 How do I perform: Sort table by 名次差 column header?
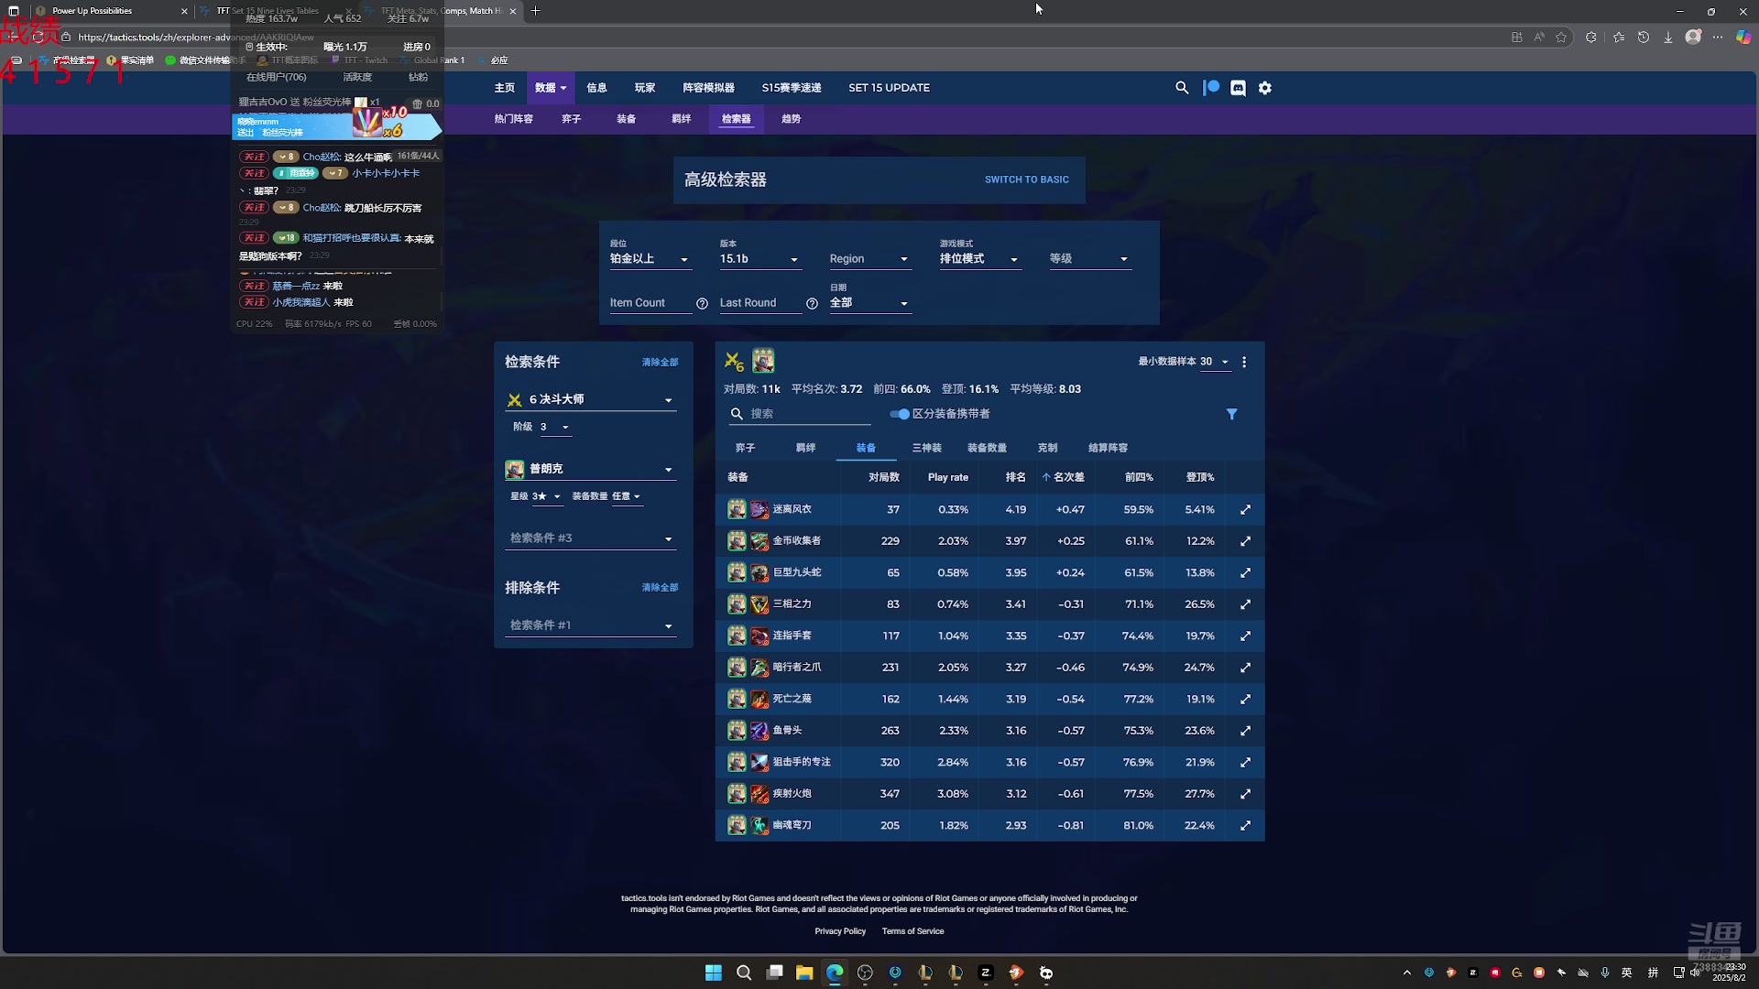[x=1063, y=477]
